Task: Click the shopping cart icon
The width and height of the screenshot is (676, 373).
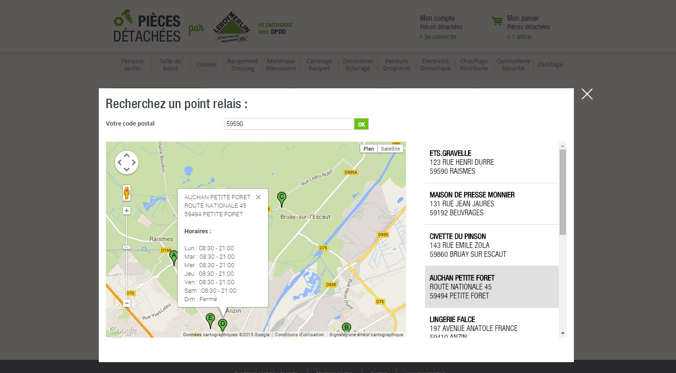Action: (497, 21)
